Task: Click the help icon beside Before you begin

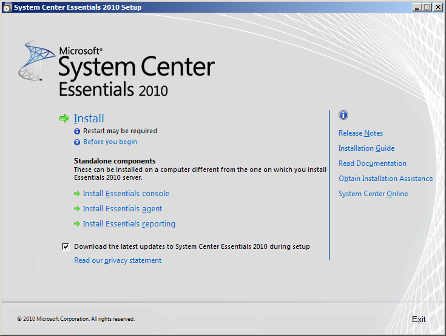Action: [x=77, y=142]
